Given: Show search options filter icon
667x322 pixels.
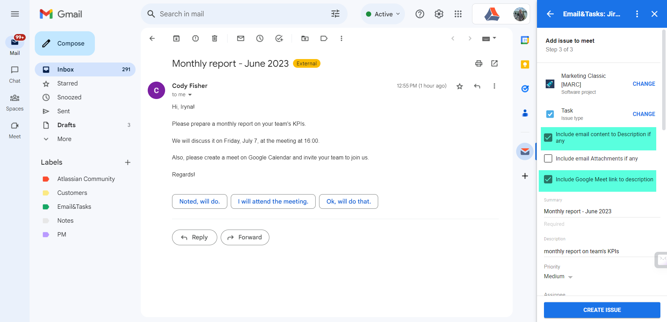Looking at the screenshot, I should click(x=335, y=14).
